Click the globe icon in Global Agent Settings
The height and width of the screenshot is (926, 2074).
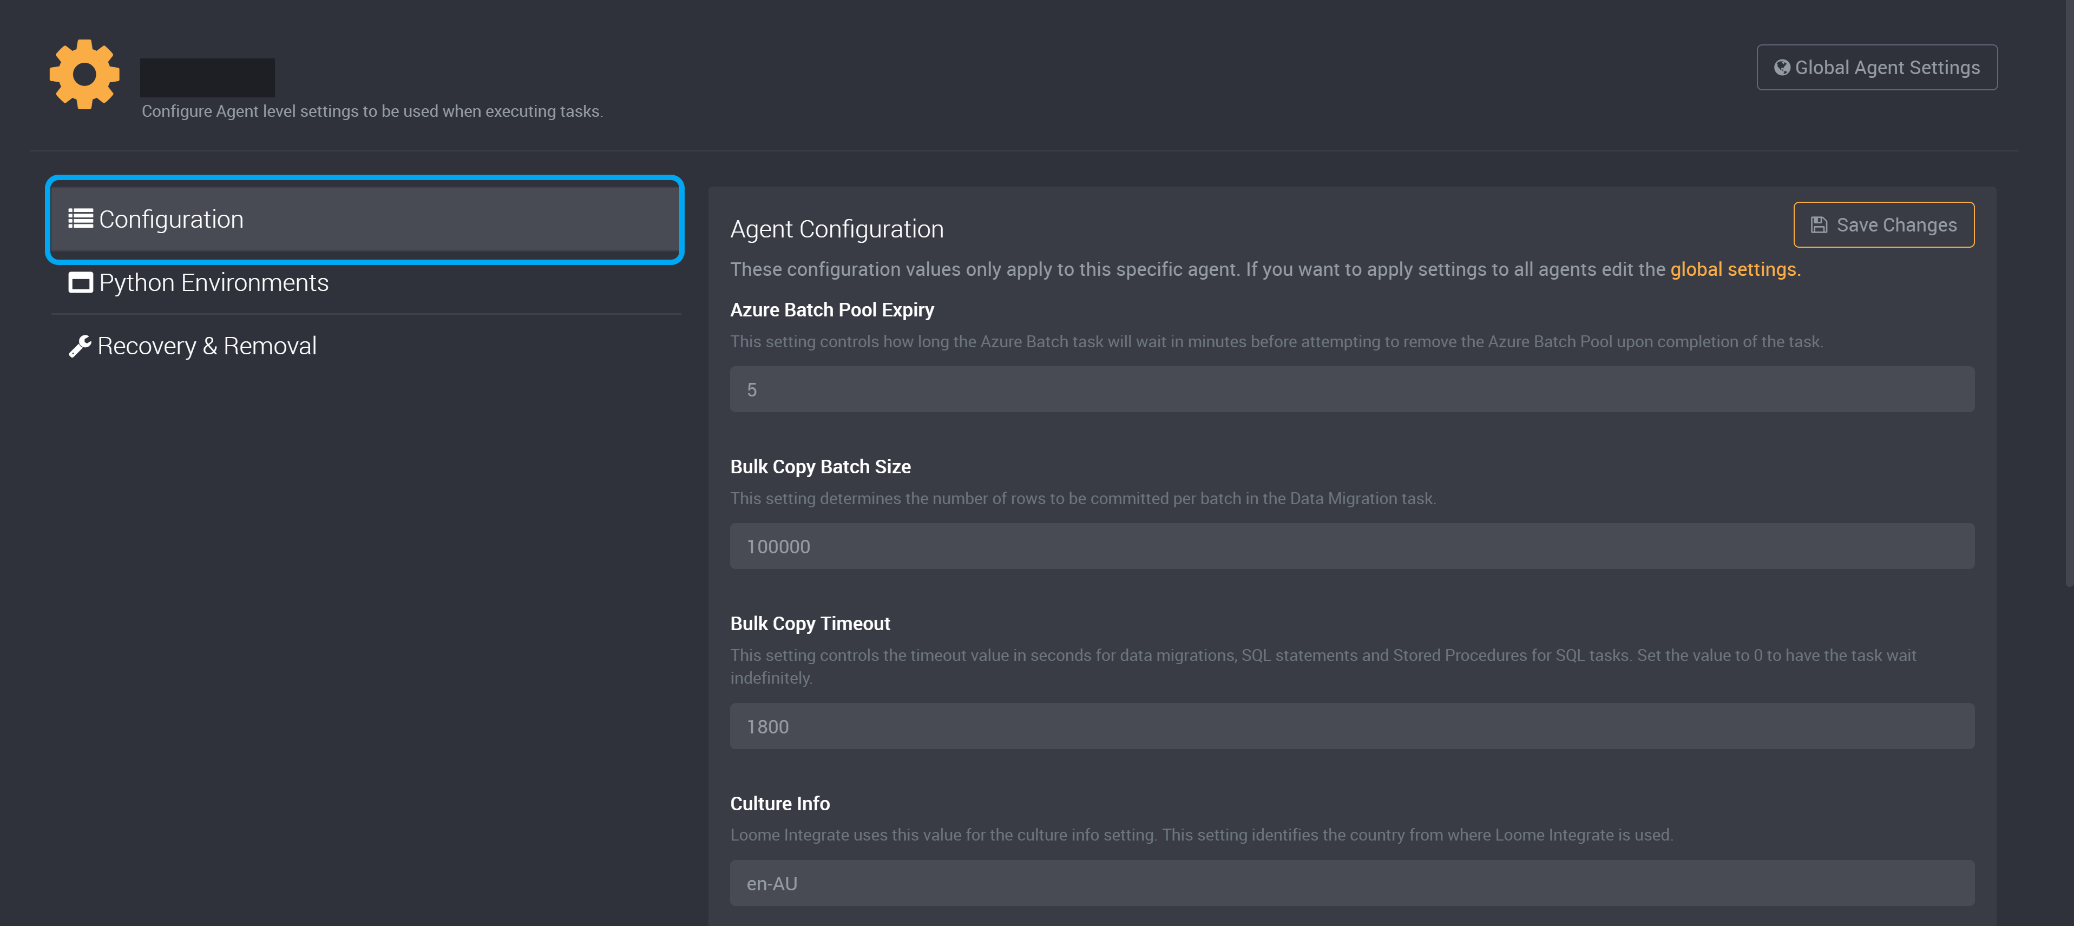pyautogui.click(x=1782, y=68)
